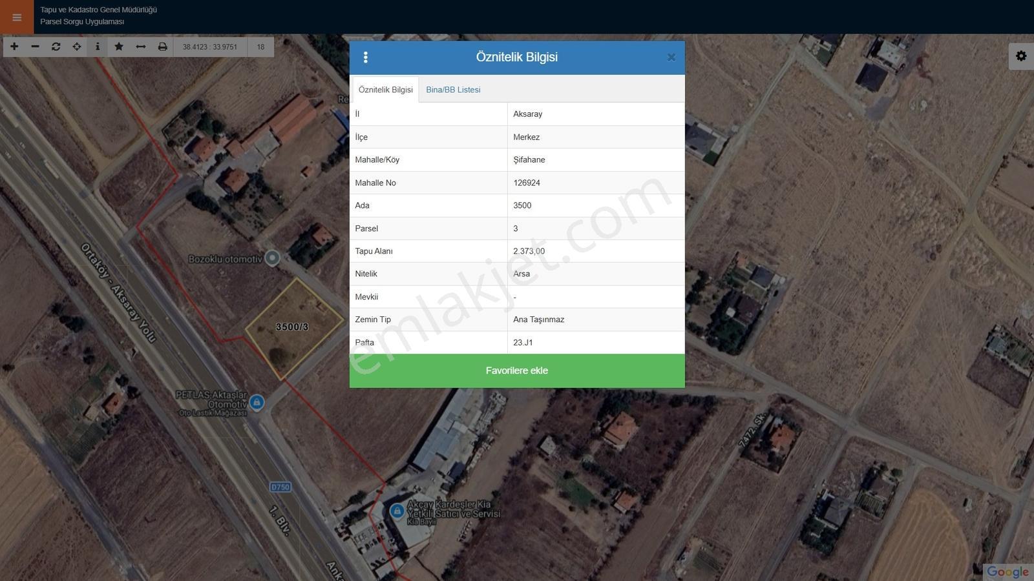This screenshot has height=581, width=1034.
Task: Click the Mahalle/Köy label cell
Action: pyautogui.click(x=428, y=159)
